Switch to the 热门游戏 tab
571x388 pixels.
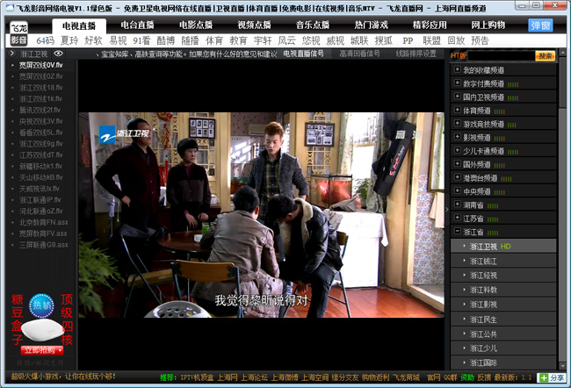(x=371, y=25)
